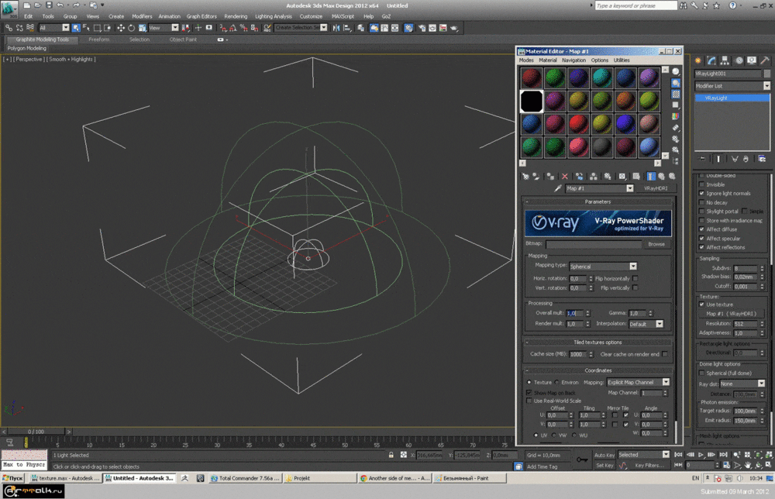Select the black material sample slot
Viewport: 775px width, 499px height.
click(x=532, y=102)
